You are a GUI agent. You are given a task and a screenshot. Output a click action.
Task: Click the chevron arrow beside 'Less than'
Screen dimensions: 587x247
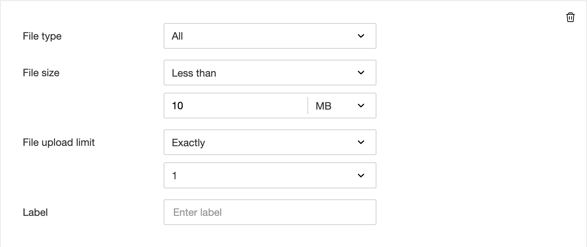(361, 73)
